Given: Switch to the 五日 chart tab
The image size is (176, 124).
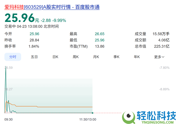Looking at the screenshot, I should (34, 57).
